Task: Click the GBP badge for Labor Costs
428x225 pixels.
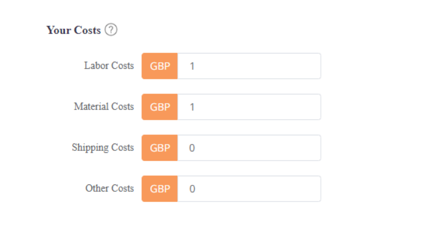Action: (160, 66)
